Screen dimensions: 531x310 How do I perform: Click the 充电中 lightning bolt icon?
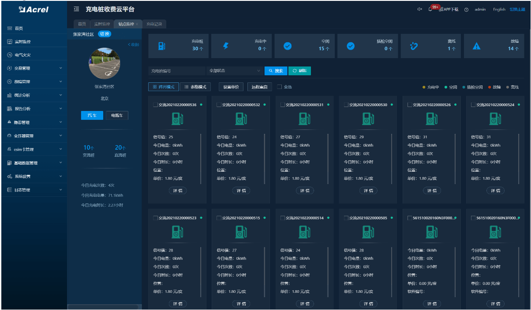click(x=226, y=46)
